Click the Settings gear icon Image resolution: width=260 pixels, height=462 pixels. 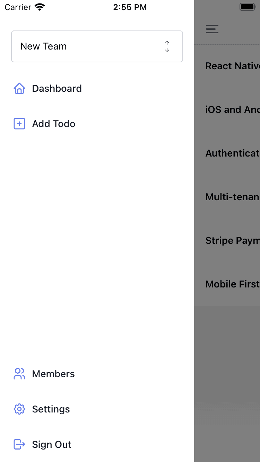coord(19,409)
